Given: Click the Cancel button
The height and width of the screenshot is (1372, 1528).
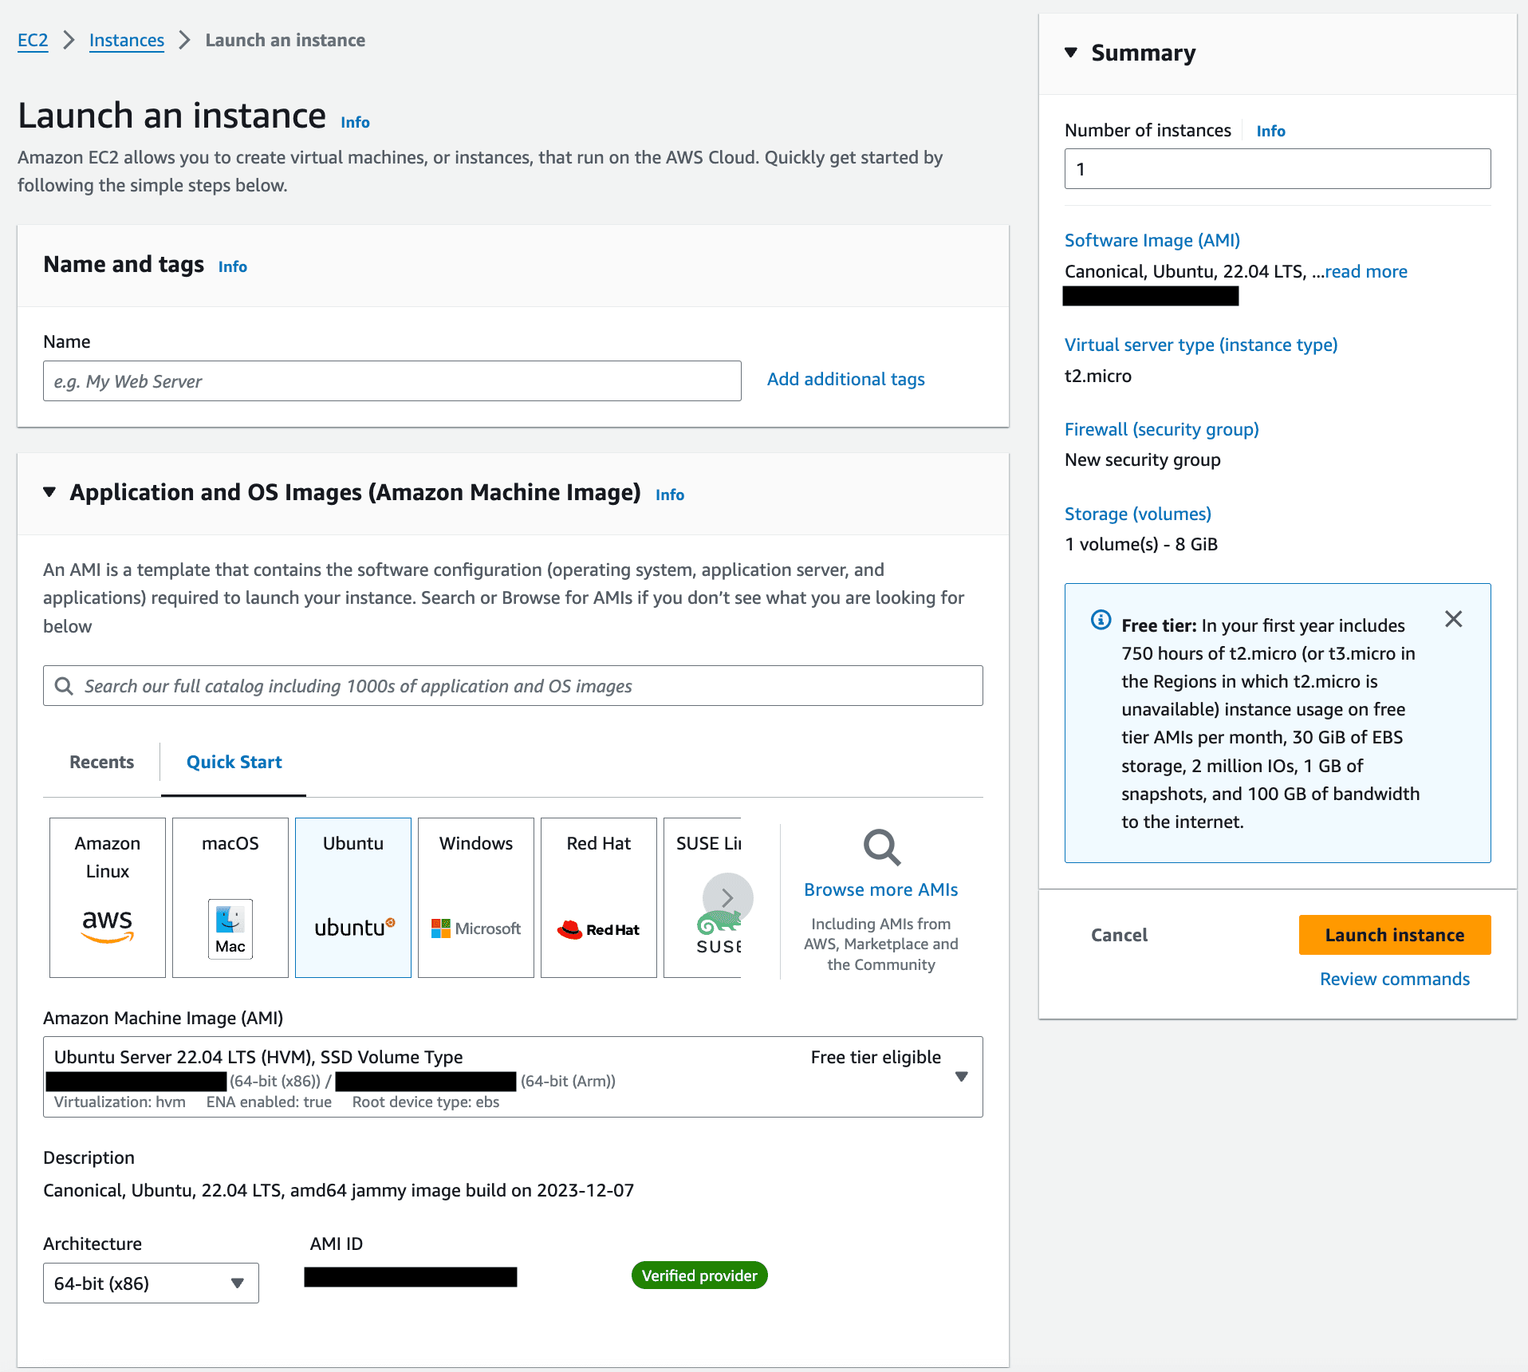Looking at the screenshot, I should [x=1119, y=935].
